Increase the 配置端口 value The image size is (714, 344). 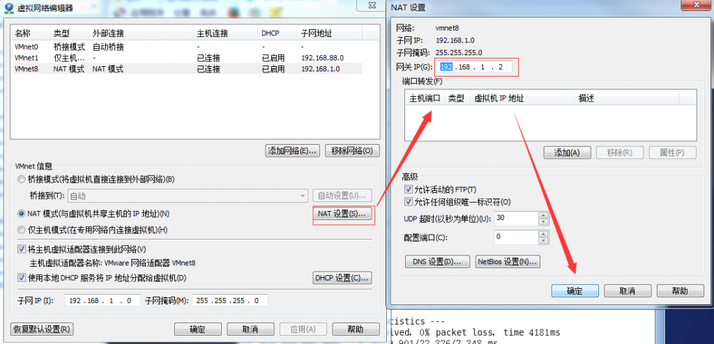click(542, 234)
